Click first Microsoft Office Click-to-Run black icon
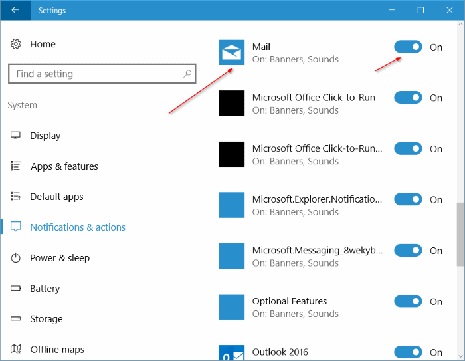The width and height of the screenshot is (465, 361). [232, 103]
